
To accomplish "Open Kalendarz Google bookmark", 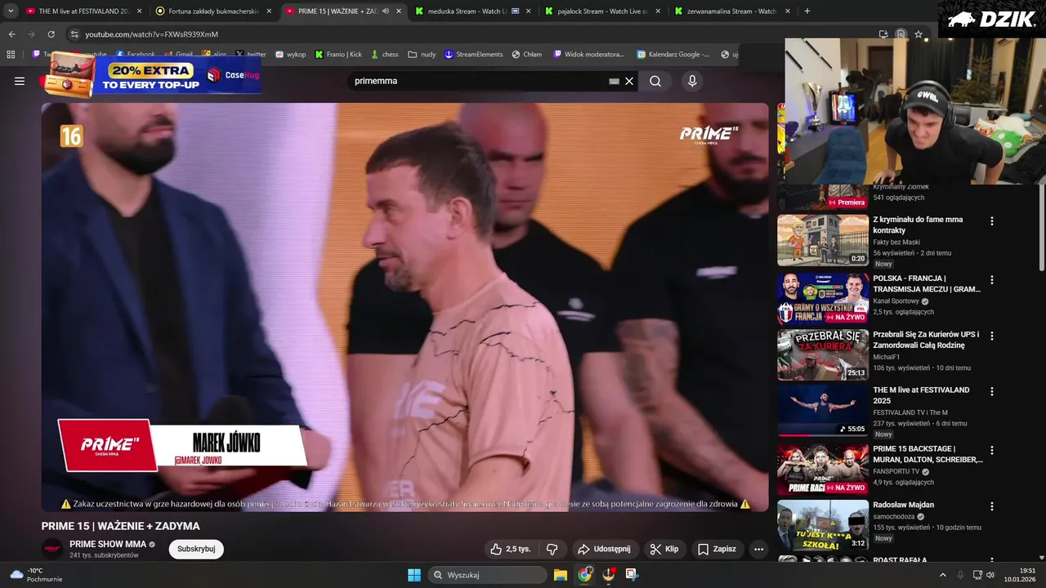I will 673,55.
